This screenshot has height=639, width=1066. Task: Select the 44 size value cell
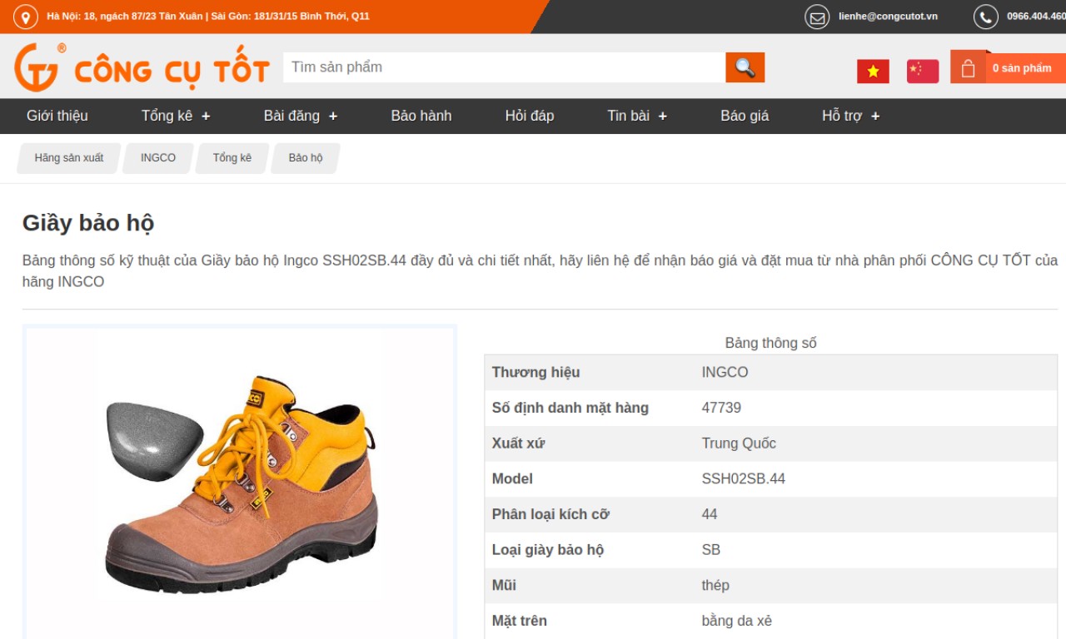click(x=710, y=514)
